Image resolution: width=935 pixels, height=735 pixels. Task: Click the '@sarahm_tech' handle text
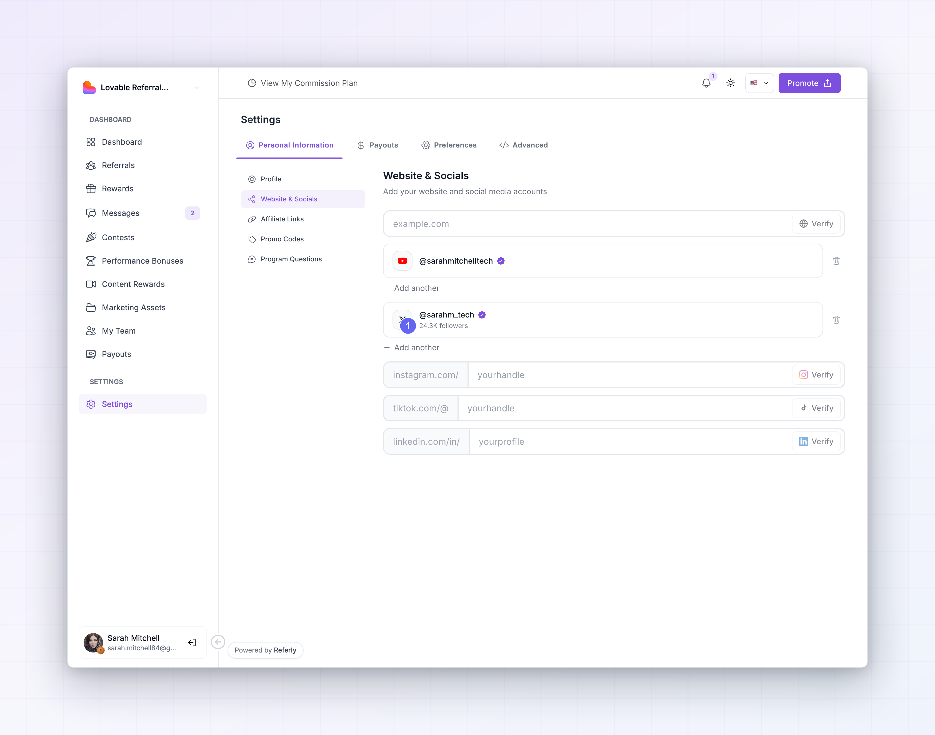pyautogui.click(x=447, y=315)
